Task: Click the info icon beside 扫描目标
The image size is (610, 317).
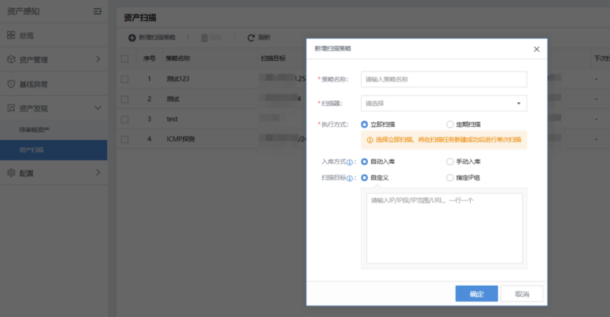Action: (x=350, y=178)
